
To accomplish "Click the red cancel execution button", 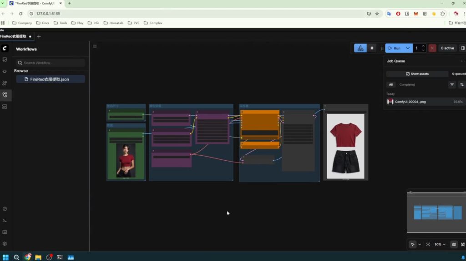I will pyautogui.click(x=432, y=48).
